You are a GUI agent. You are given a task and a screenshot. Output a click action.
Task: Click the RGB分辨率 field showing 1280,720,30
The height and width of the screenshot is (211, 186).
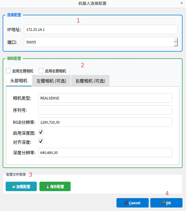[x=105, y=122]
